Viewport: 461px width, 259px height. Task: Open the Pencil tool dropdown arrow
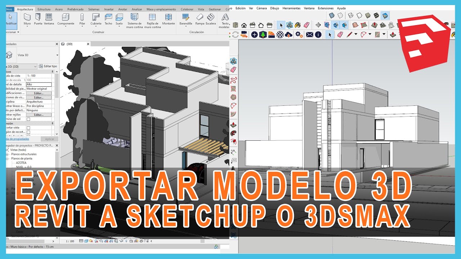[x=356, y=35]
